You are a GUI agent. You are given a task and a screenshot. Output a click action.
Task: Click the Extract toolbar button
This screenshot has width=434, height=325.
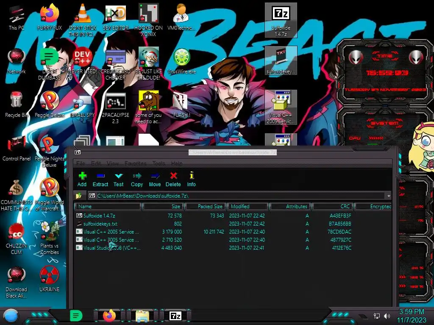click(100, 179)
